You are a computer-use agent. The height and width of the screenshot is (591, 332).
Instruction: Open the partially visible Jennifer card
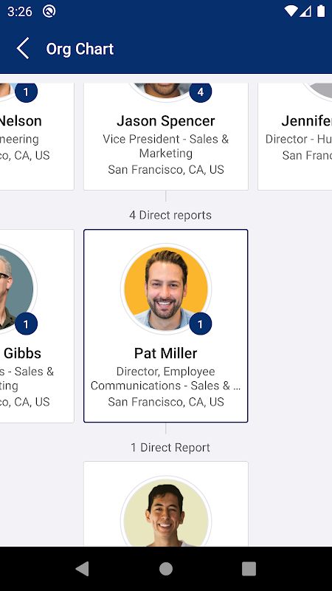tap(294, 137)
